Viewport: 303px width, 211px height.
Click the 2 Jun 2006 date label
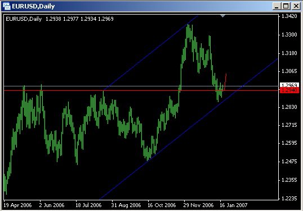click(52, 205)
